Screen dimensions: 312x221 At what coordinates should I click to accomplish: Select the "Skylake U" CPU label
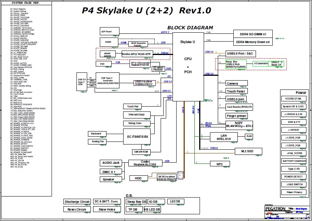coord(188,42)
